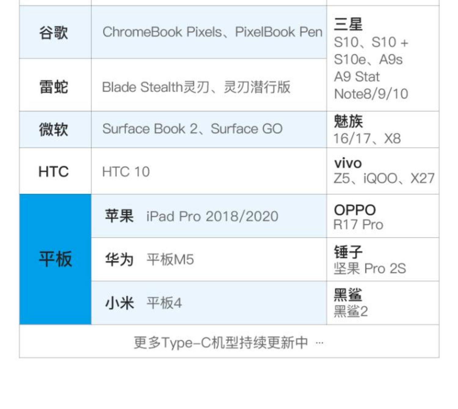Select the HTC 10 model entry
458x409 pixels.
[126, 171]
